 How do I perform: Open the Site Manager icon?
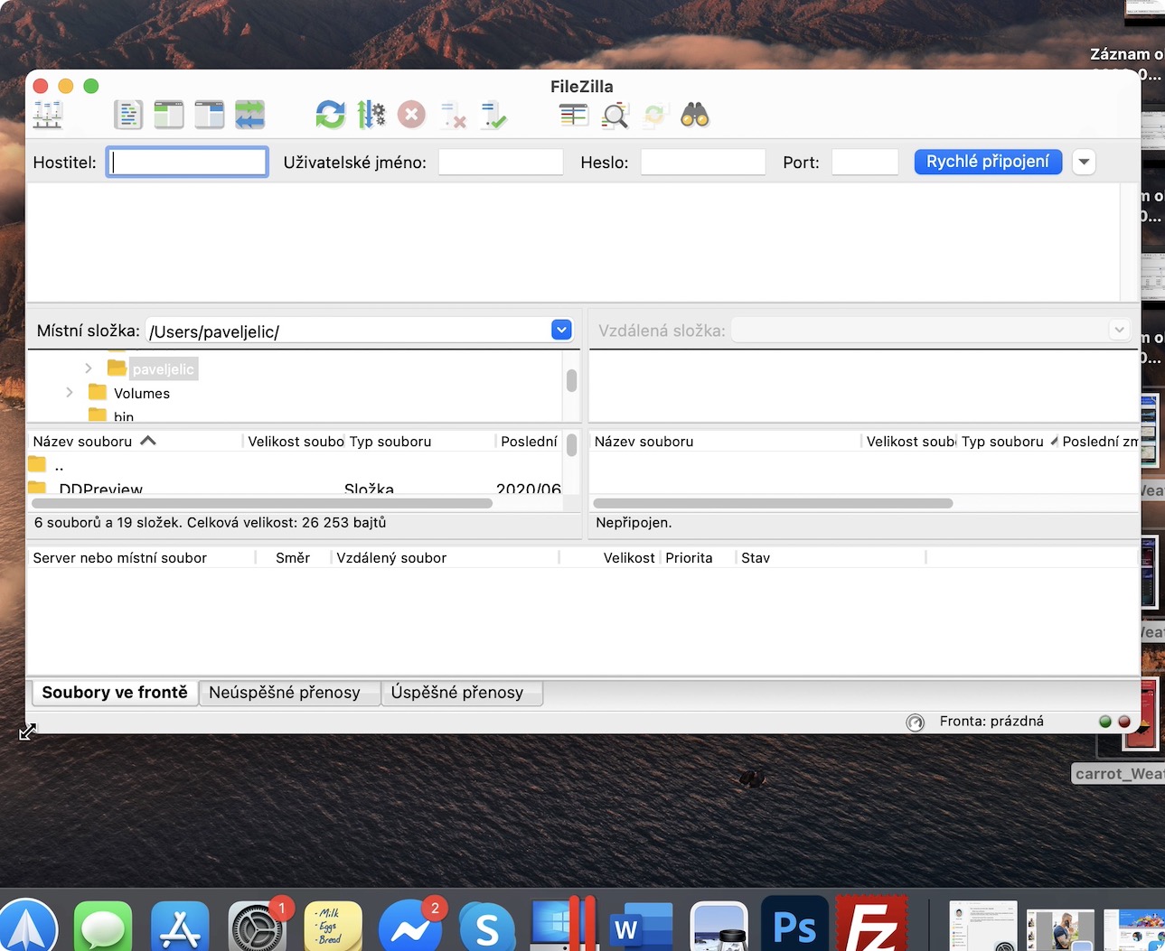click(47, 115)
